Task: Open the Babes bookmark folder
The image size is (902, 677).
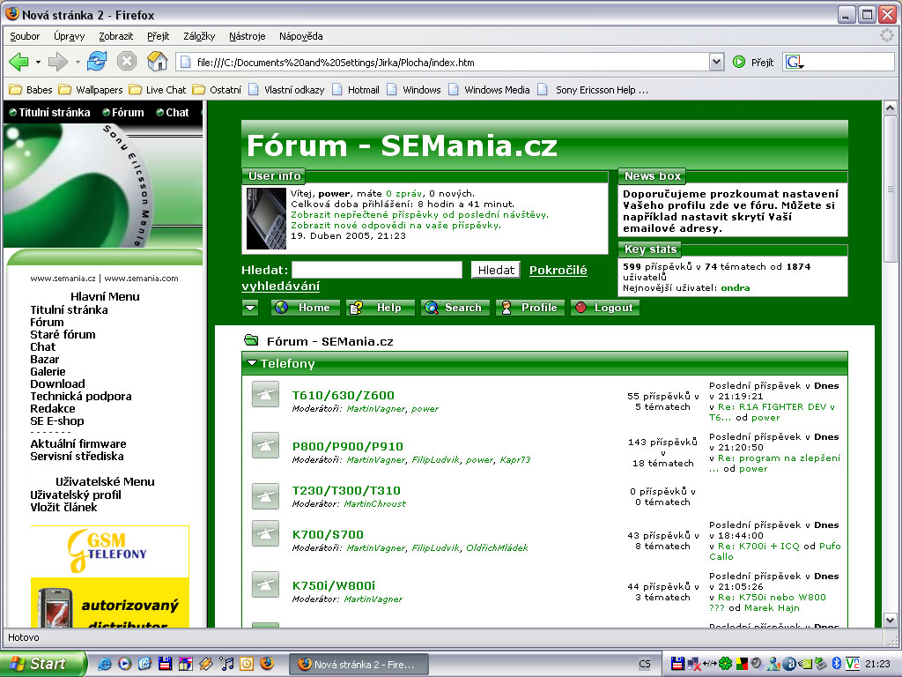Action: (x=31, y=90)
